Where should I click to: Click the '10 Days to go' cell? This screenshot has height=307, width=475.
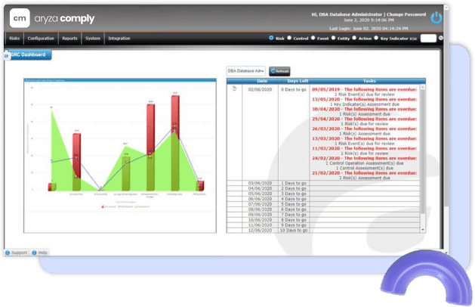click(x=294, y=230)
